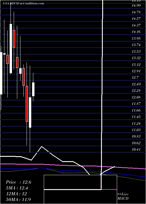Click the '5MA : 12.4' readout
146x204 pixels.
pyautogui.click(x=17, y=188)
